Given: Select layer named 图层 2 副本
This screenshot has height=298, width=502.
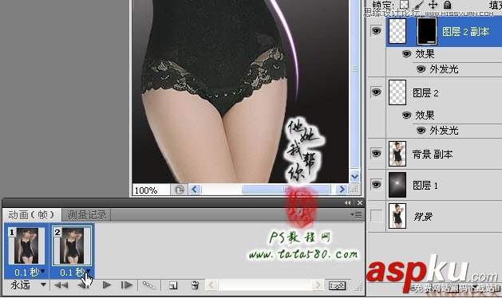Looking at the screenshot, I should pyautogui.click(x=466, y=31).
